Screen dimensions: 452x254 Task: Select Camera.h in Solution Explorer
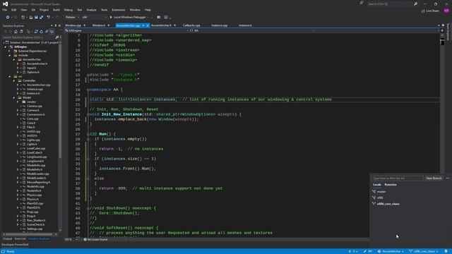(33, 110)
